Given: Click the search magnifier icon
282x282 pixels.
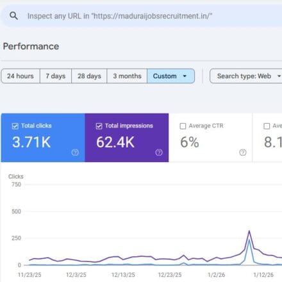Looking at the screenshot, I should (13, 16).
